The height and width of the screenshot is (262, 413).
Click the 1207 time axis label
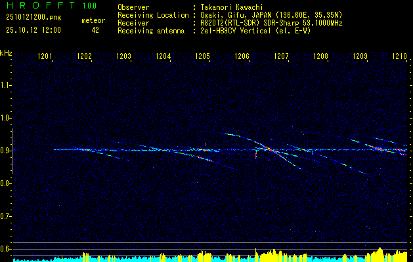click(x=281, y=56)
